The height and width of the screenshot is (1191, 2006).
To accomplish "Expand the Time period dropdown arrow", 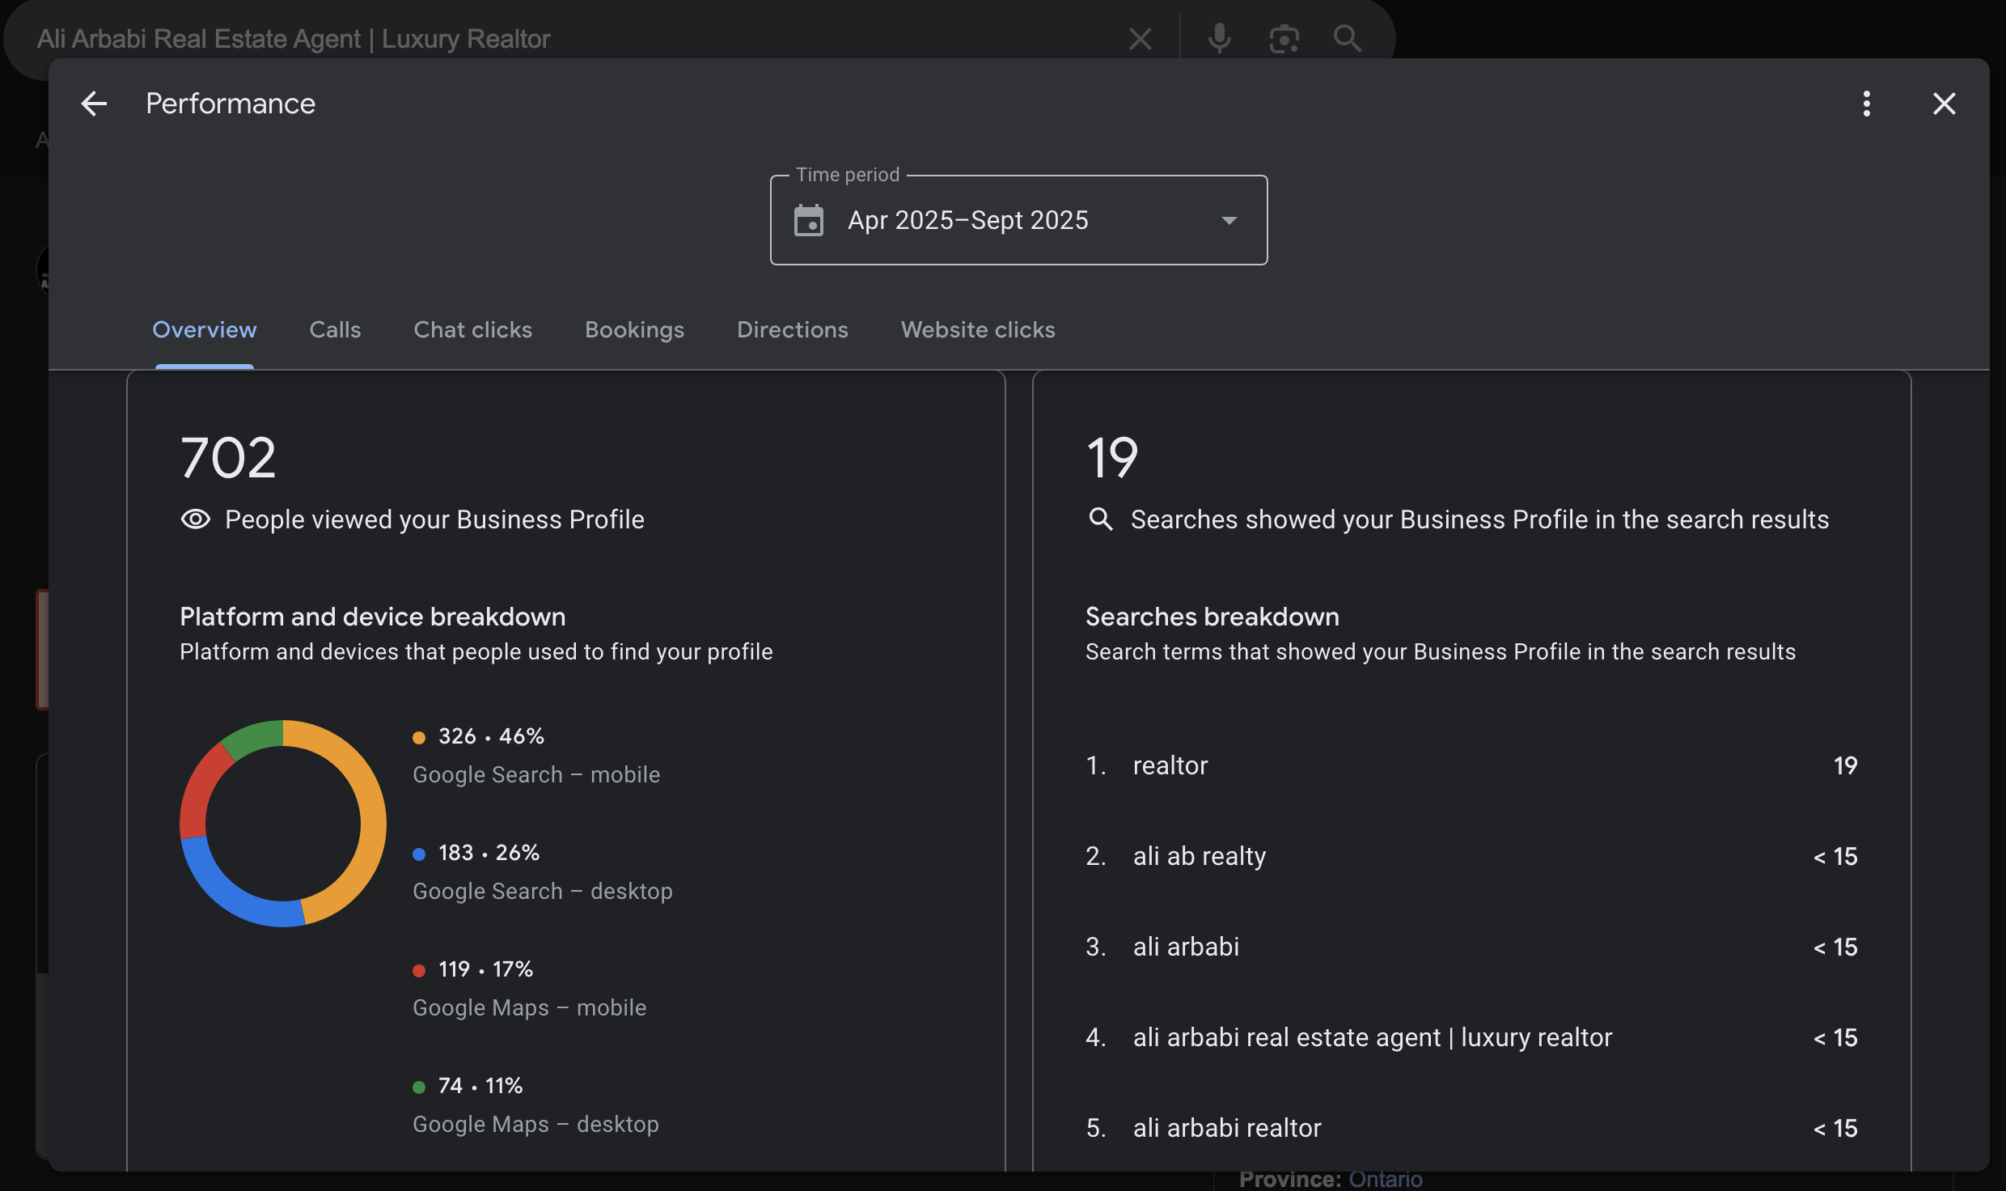I will (1229, 220).
